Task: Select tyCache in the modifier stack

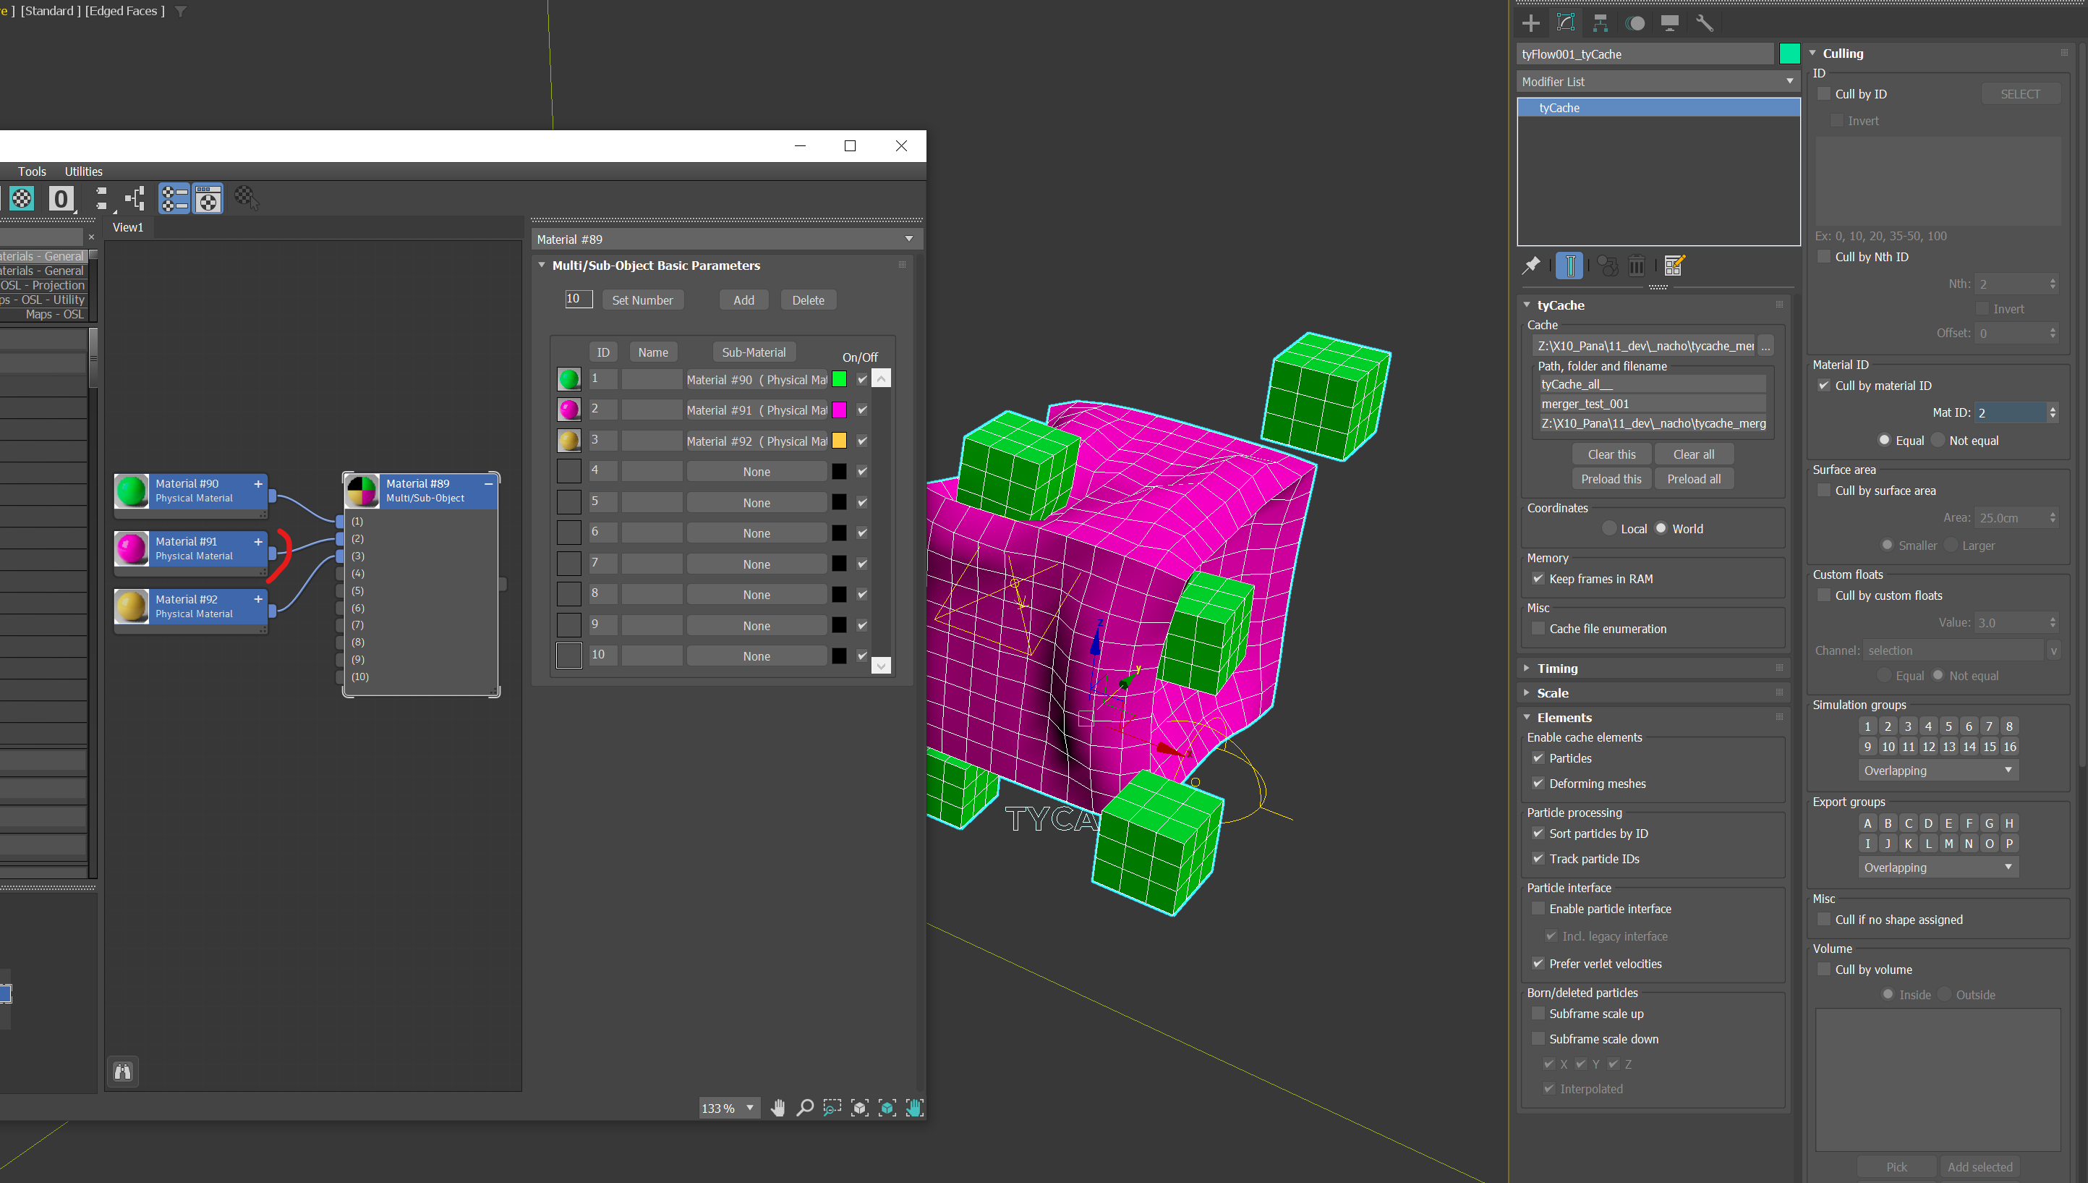Action: (x=1658, y=107)
